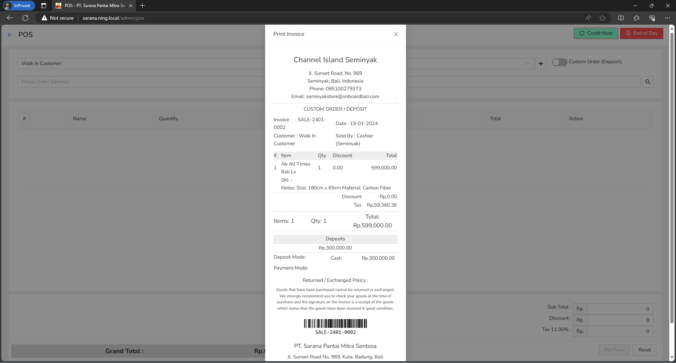
Task: Select the POS - PT. Sarana Pantai Mitra tab
Action: (x=94, y=6)
